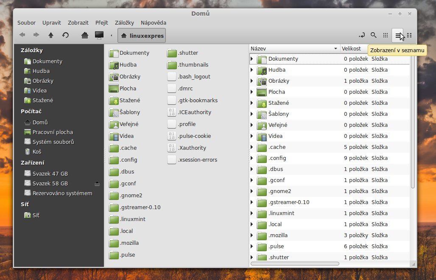Open the Upravit menu

52,23
